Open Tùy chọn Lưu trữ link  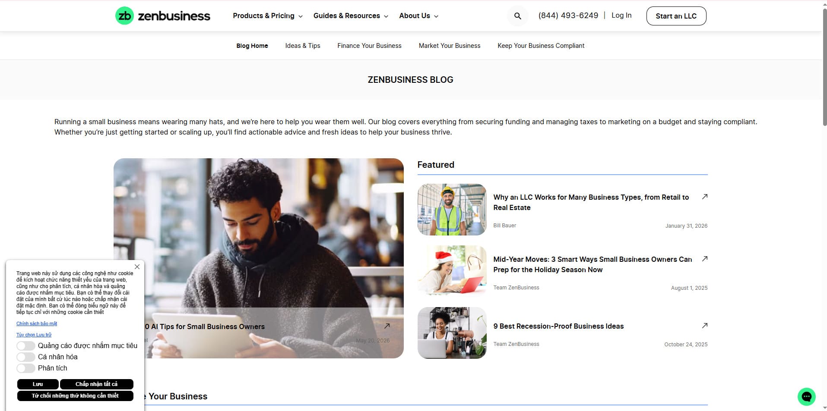pyautogui.click(x=34, y=335)
